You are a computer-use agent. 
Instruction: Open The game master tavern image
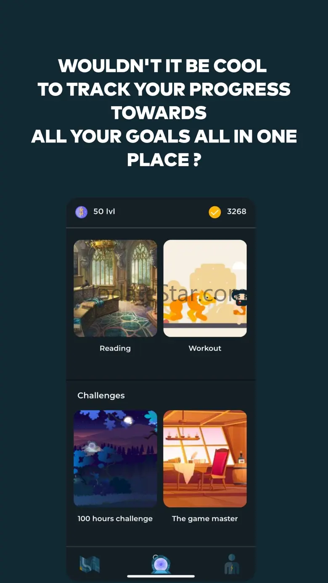coord(205,459)
